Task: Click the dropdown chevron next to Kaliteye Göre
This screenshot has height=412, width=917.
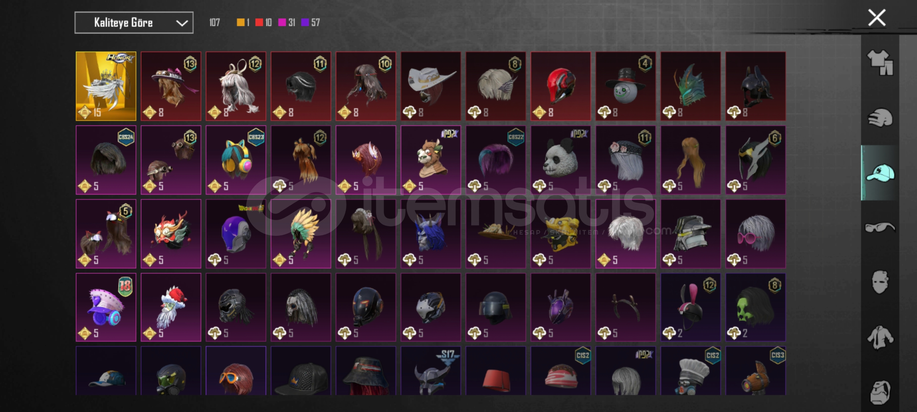Action: click(181, 23)
